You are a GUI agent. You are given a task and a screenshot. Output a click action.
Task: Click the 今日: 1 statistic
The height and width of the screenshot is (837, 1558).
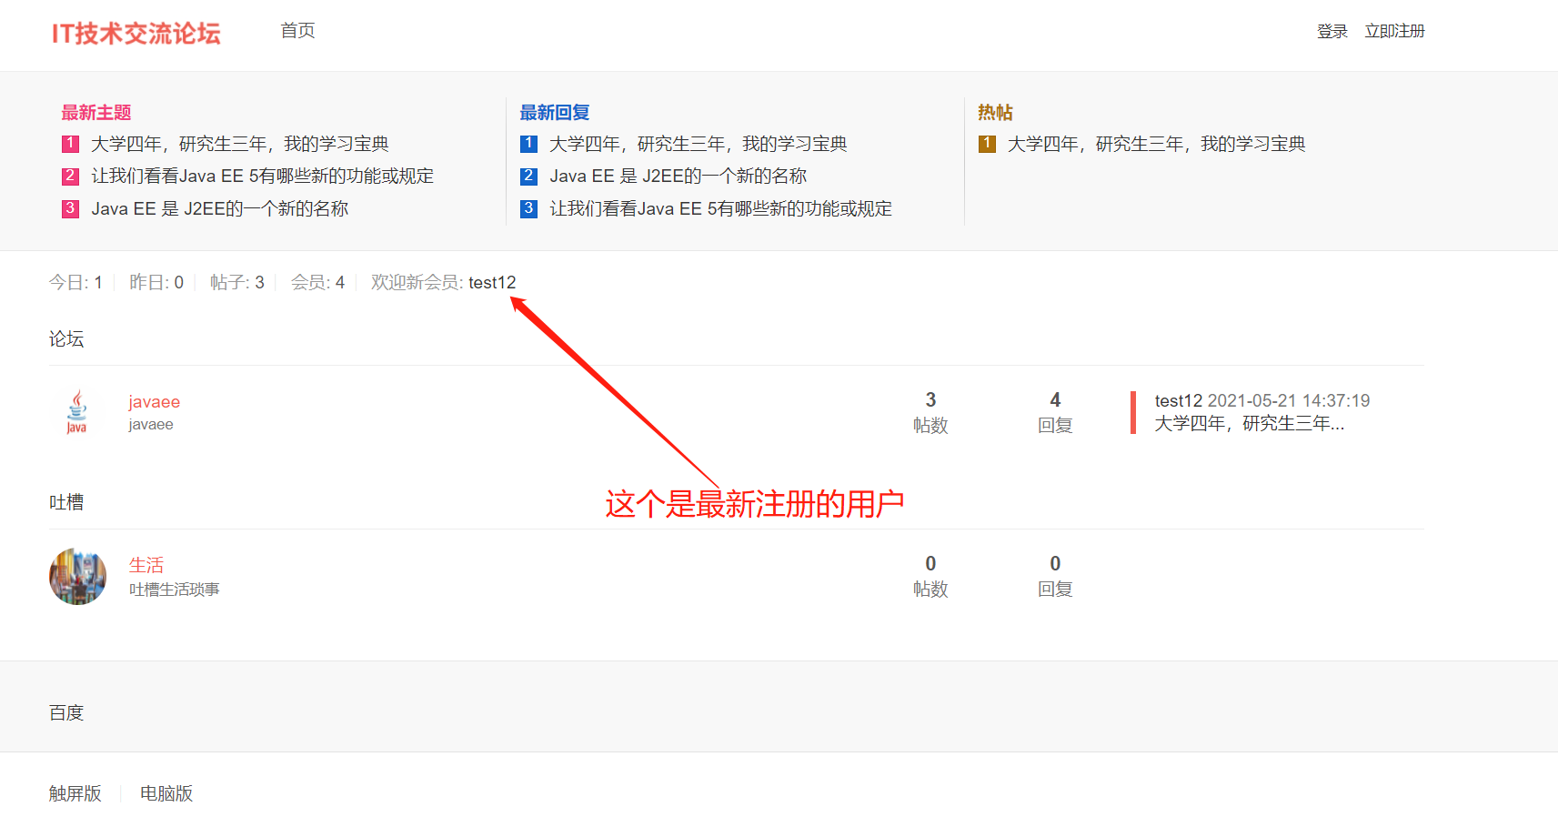tap(75, 282)
